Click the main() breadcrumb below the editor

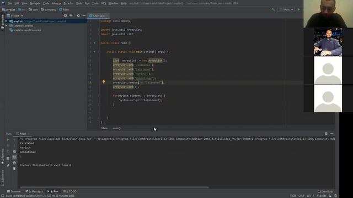(116, 128)
